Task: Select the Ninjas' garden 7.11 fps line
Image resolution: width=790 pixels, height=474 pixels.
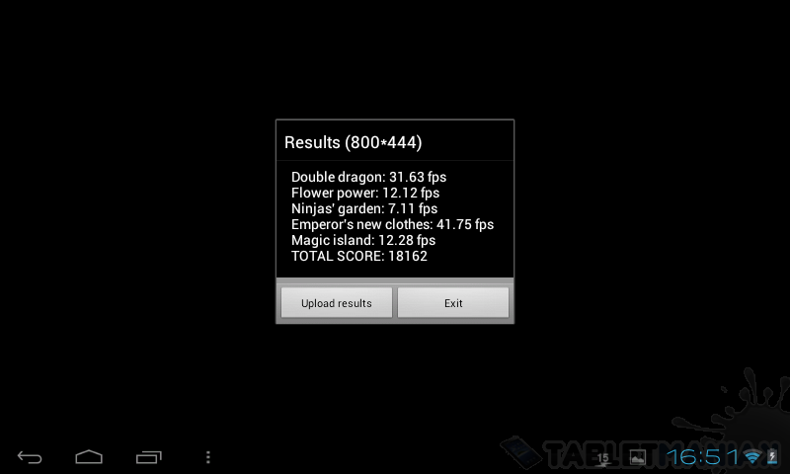Action: 364,208
